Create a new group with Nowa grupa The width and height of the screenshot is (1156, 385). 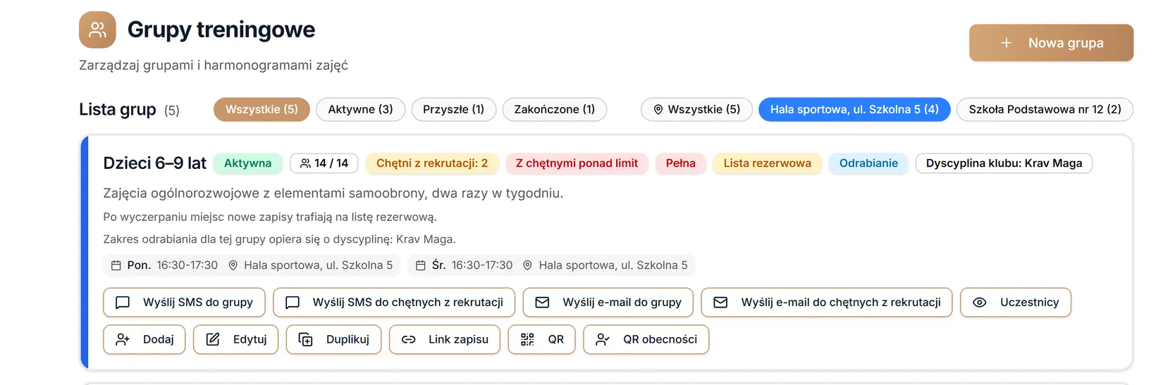(x=1051, y=43)
